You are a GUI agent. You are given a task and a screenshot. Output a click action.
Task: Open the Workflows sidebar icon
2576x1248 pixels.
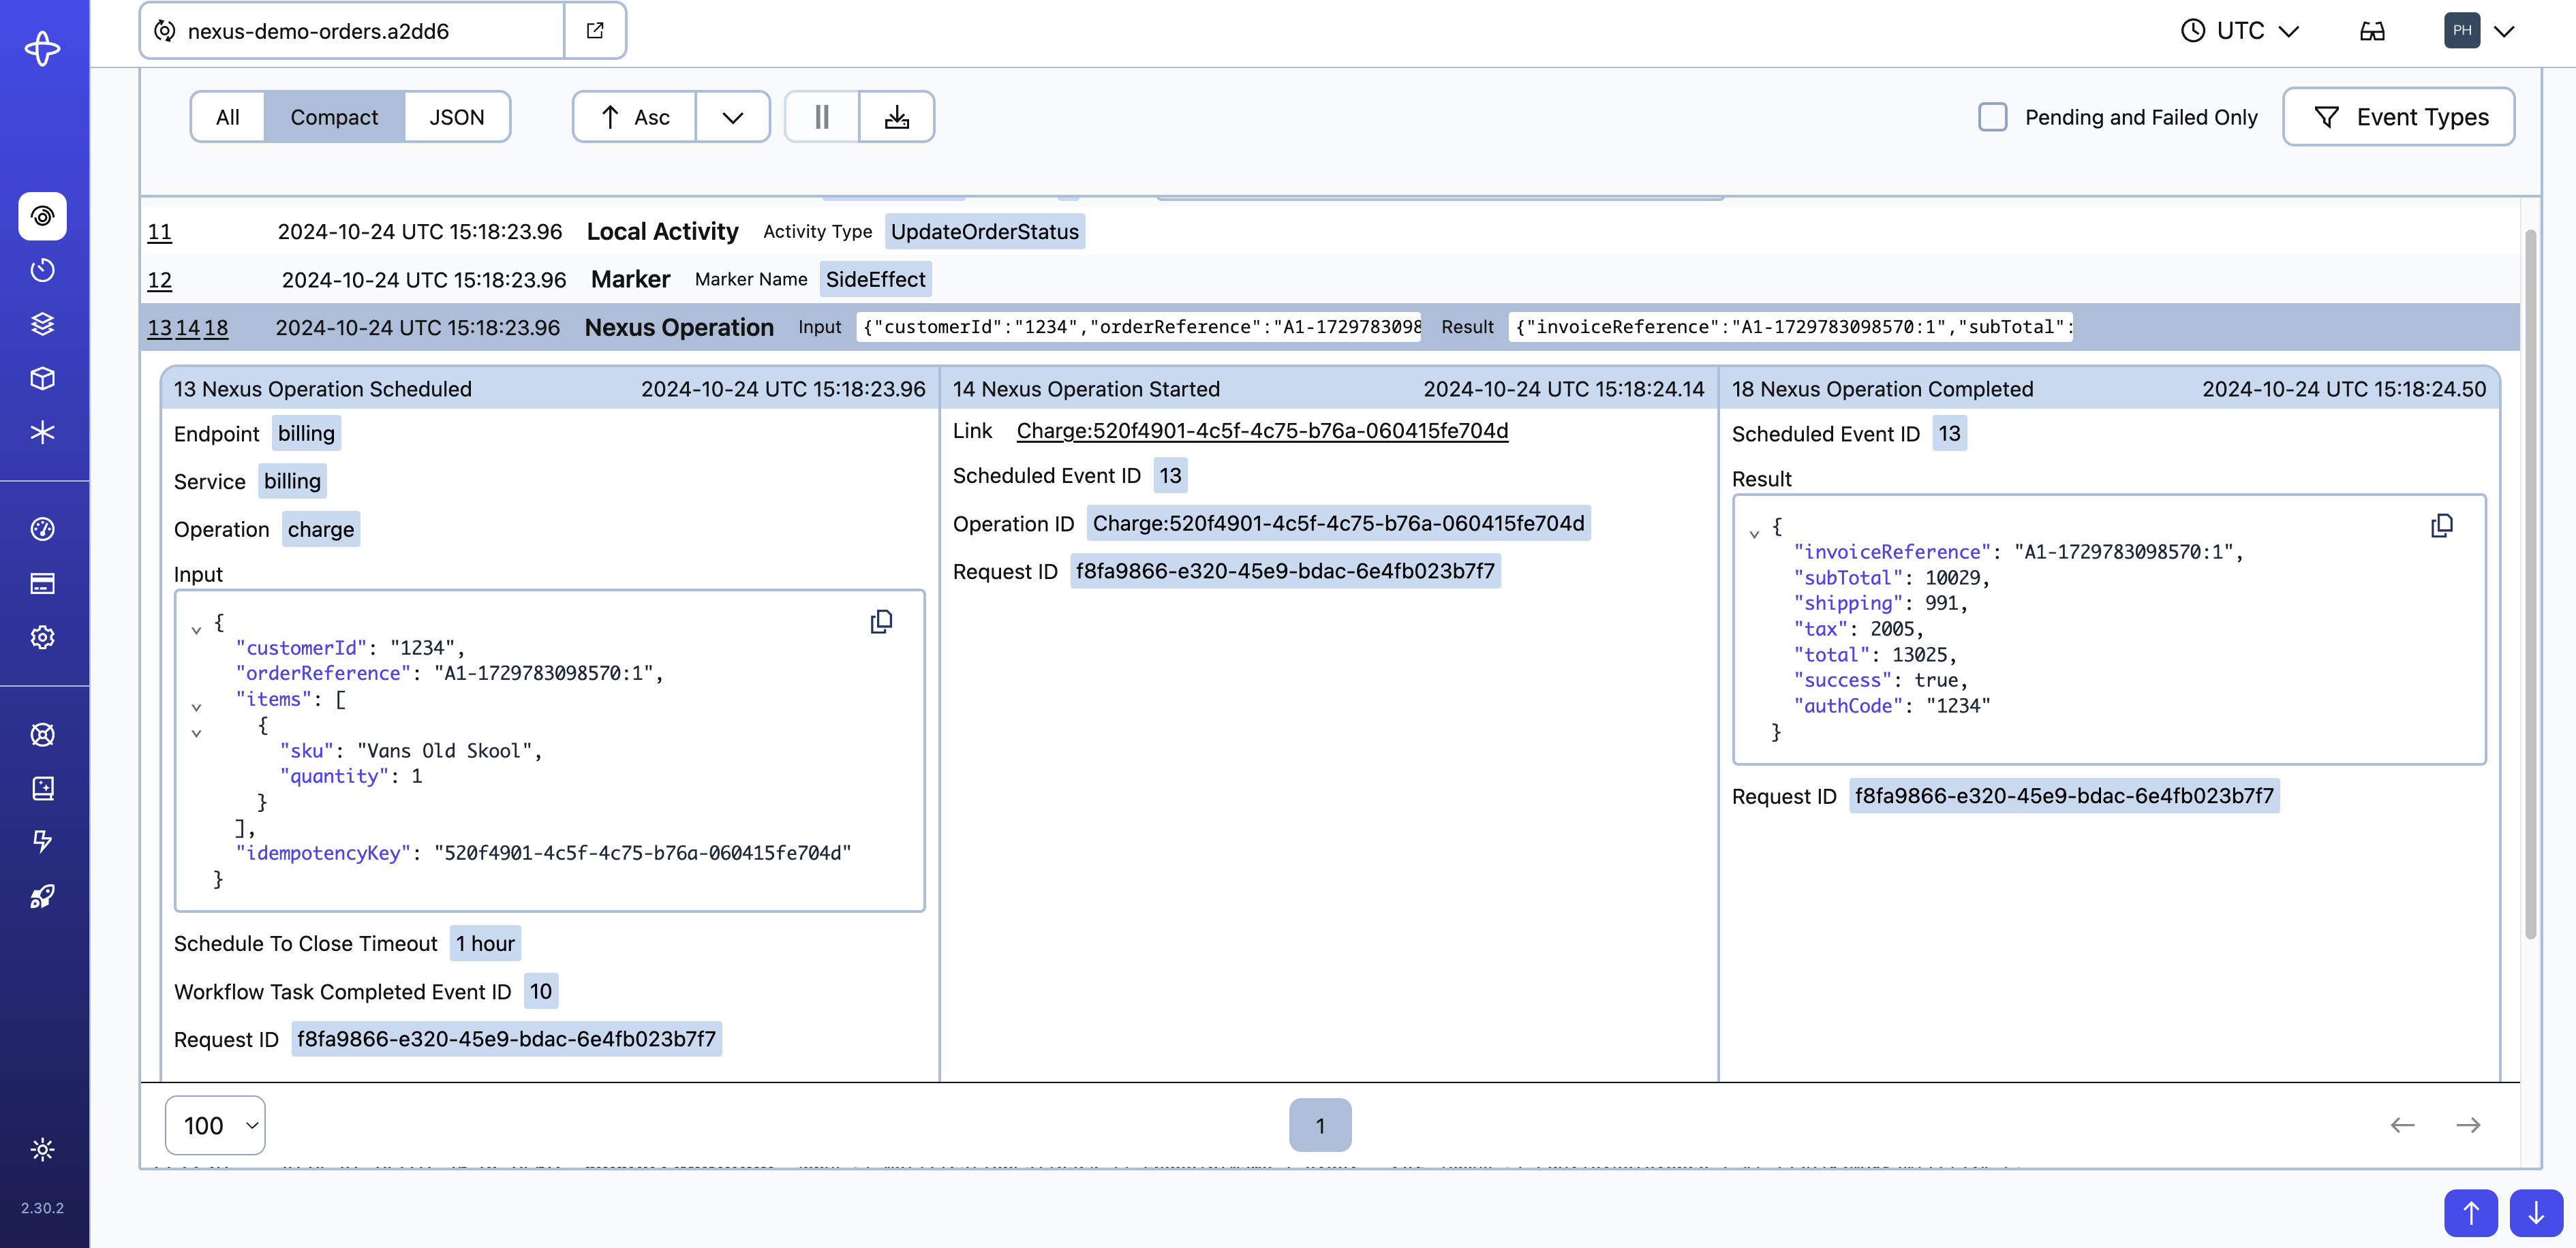pyautogui.click(x=42, y=216)
